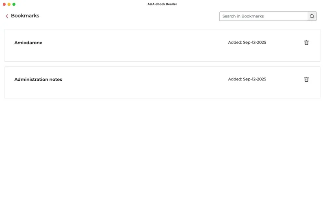
Task: Close the AHA eBook Reader window
Action: tap(4, 4)
